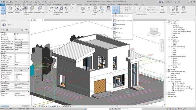
Task: Choose Material Takeoff from the menu
Action: click(x=122, y=24)
